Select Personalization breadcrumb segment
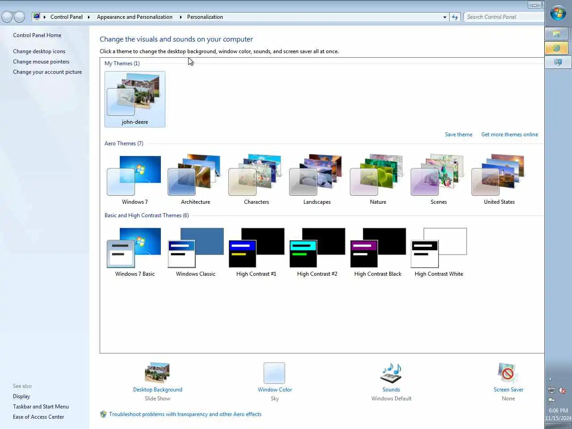Screen dimensions: 572x429 tap(205, 17)
